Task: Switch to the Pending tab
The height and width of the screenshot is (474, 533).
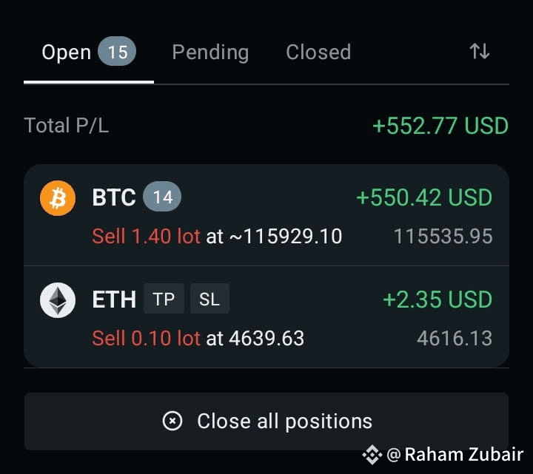Action: click(x=210, y=53)
